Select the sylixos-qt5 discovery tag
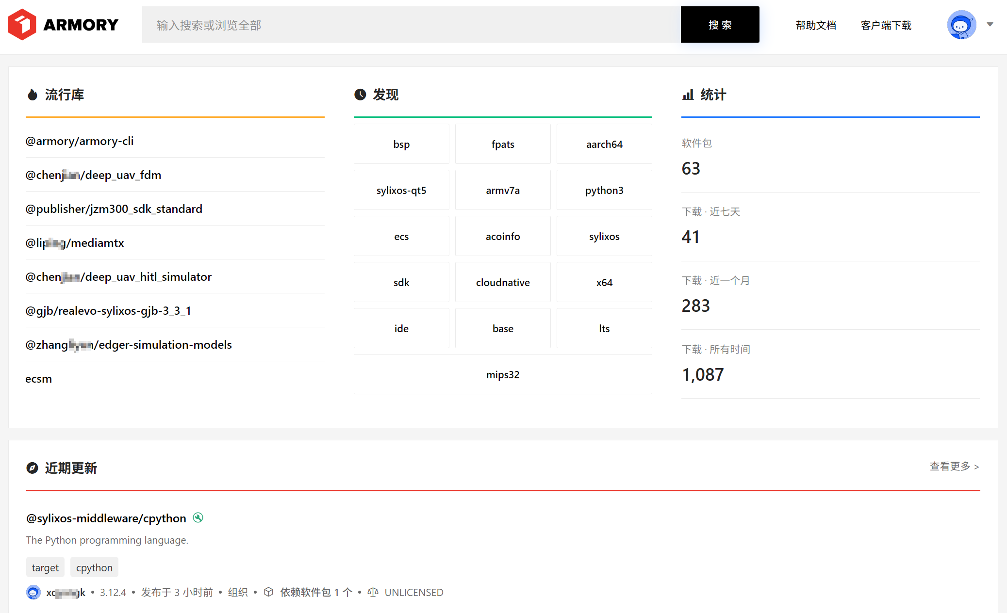The height and width of the screenshot is (613, 1007). click(401, 190)
